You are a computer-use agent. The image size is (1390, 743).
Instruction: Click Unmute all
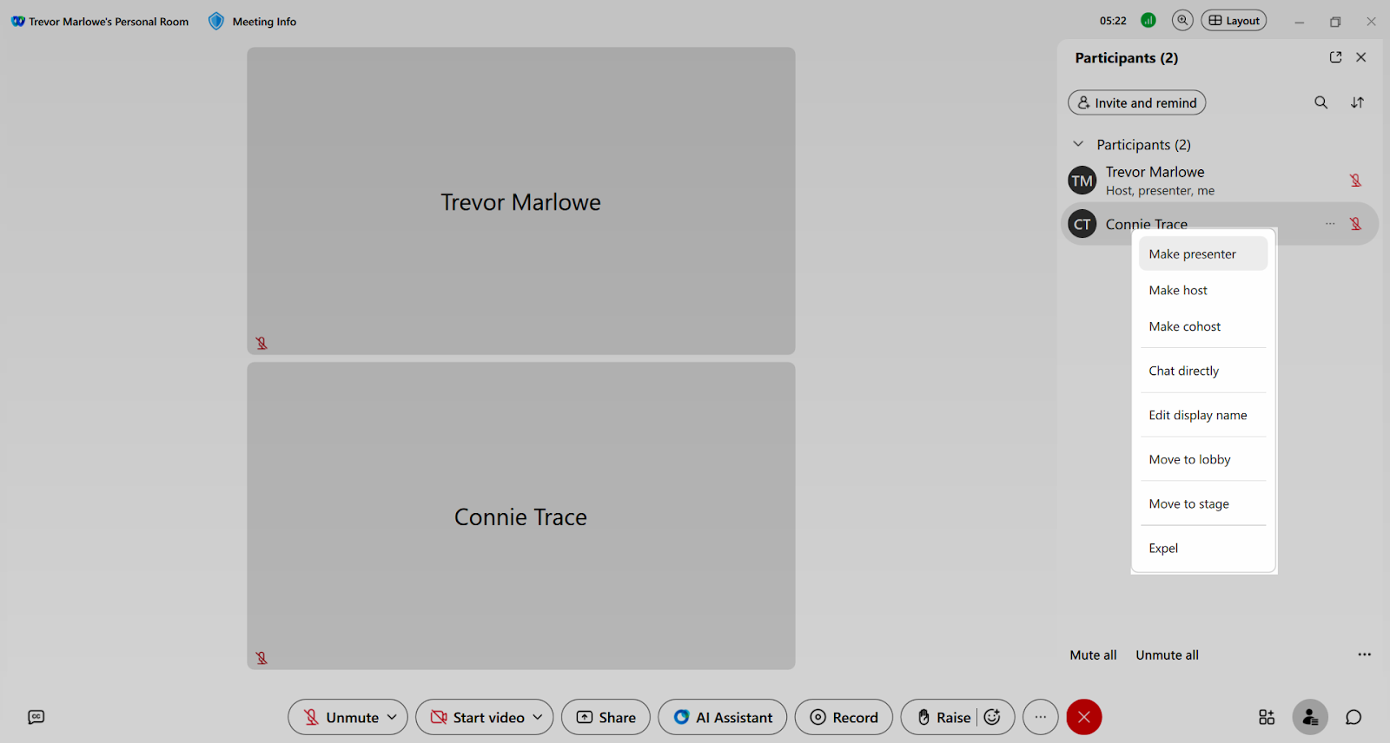tap(1167, 655)
